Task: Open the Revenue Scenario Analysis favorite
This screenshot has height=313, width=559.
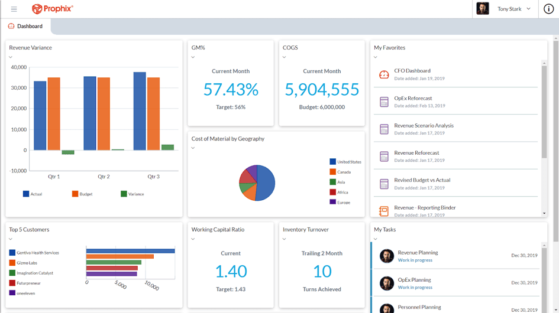Action: (424, 126)
